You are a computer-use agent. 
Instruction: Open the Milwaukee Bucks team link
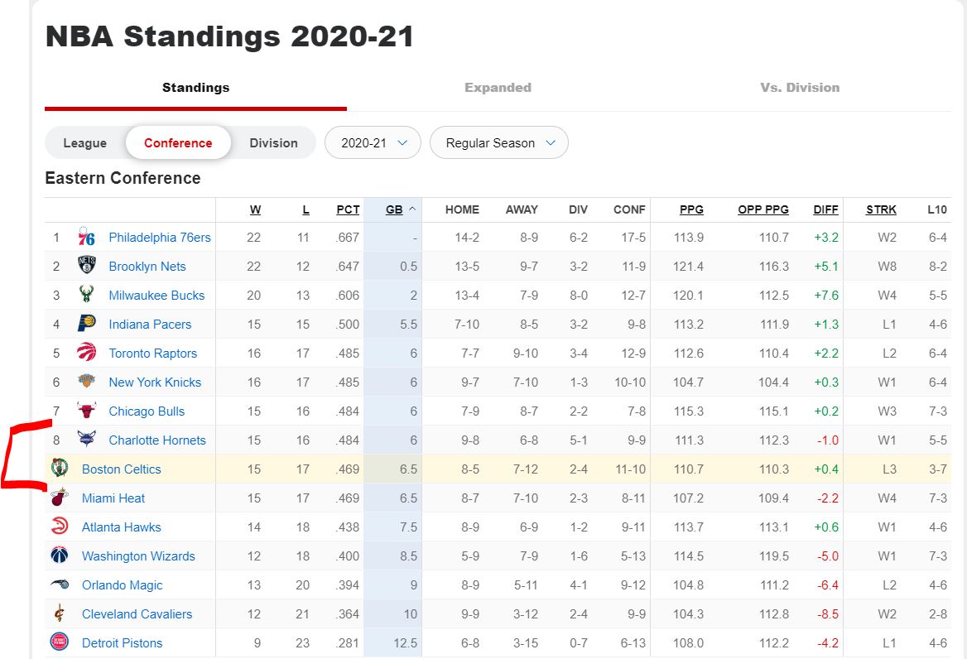[x=156, y=296]
